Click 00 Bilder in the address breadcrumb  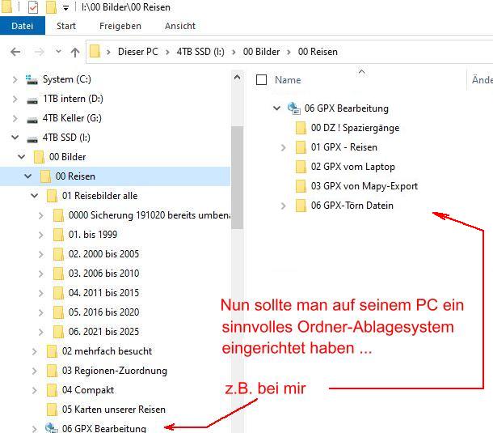pyautogui.click(x=260, y=52)
